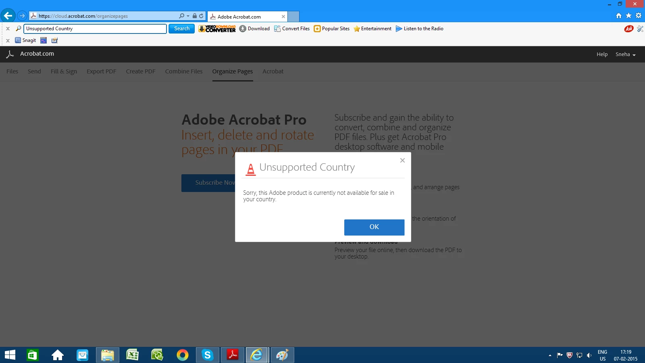This screenshot has height=363, width=645.
Task: Open Adobe Acrobat from the taskbar
Action: [233, 355]
